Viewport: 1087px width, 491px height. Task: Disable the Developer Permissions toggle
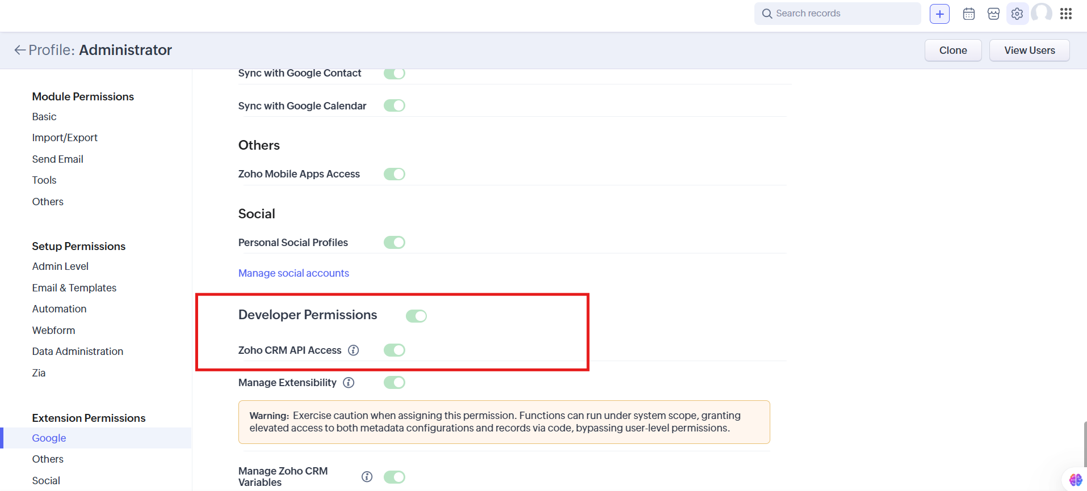pos(416,315)
